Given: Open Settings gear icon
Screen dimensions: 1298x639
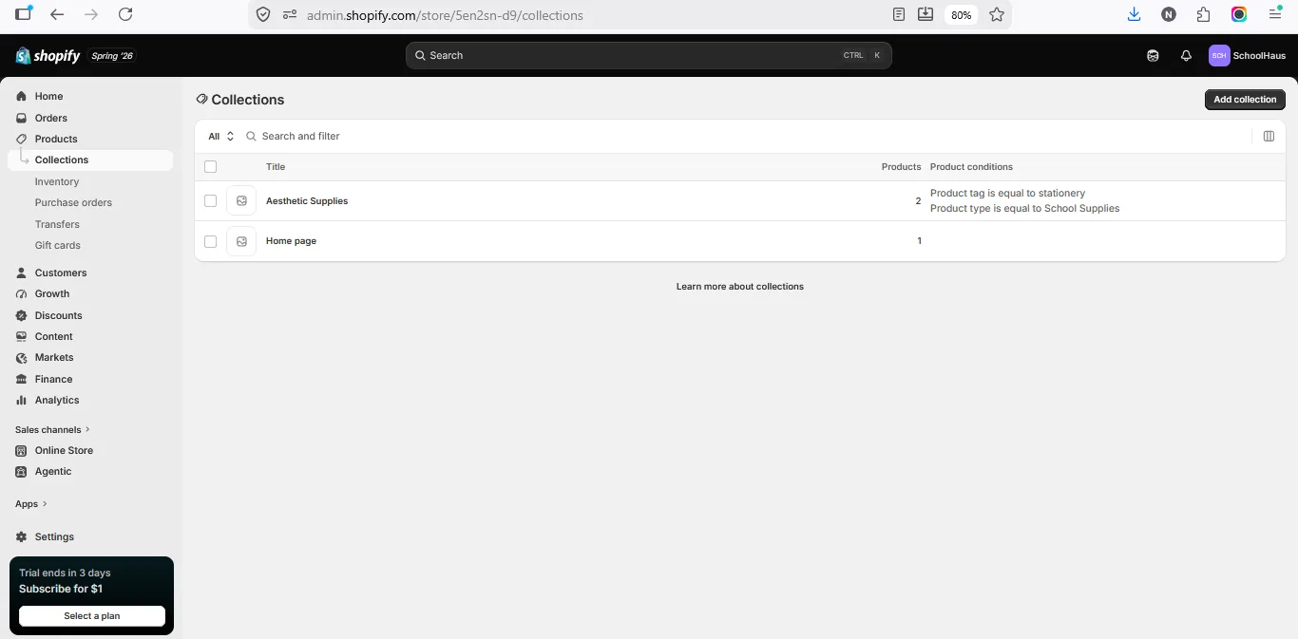Looking at the screenshot, I should (x=22, y=536).
